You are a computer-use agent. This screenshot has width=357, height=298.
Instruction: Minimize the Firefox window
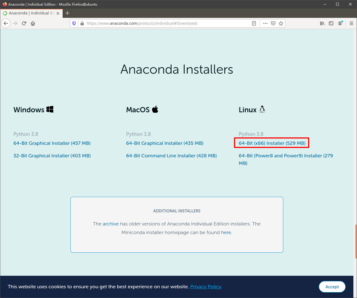[x=325, y=4]
